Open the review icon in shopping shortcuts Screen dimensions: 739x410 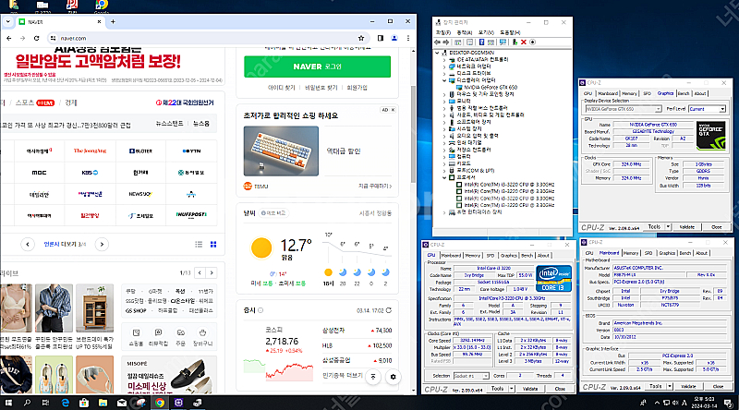click(x=158, y=332)
